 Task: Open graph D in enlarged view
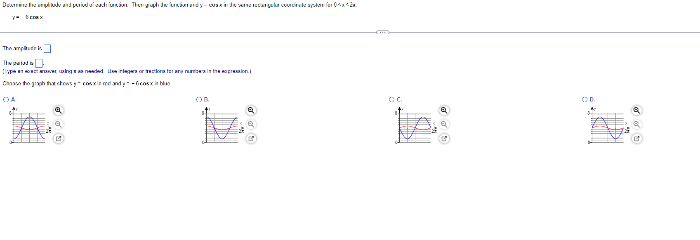[636, 139]
